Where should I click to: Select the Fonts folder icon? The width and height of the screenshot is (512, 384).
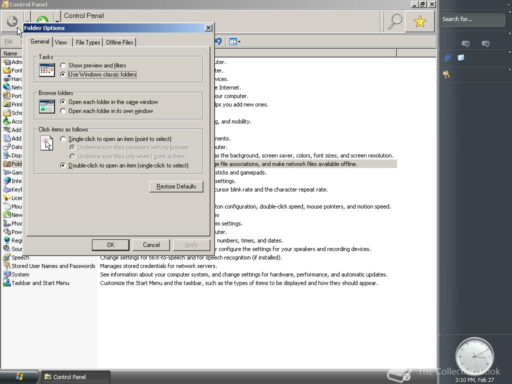coord(7,70)
